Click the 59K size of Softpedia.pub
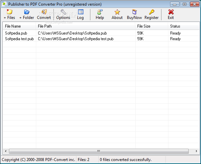 pyautogui.click(x=140, y=33)
